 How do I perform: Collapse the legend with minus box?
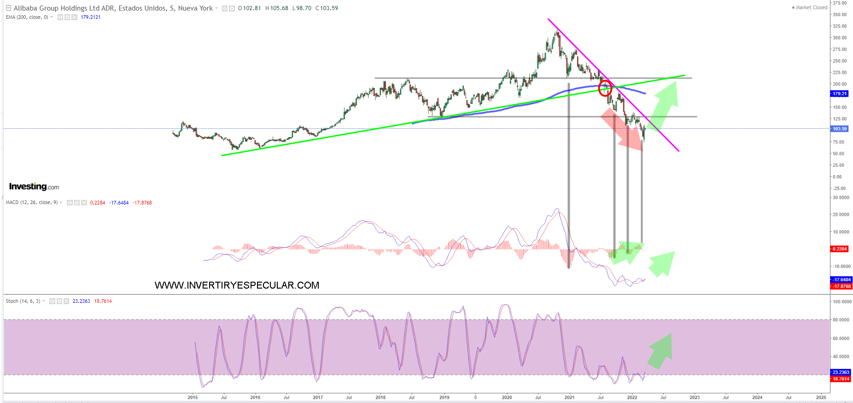tap(8, 8)
